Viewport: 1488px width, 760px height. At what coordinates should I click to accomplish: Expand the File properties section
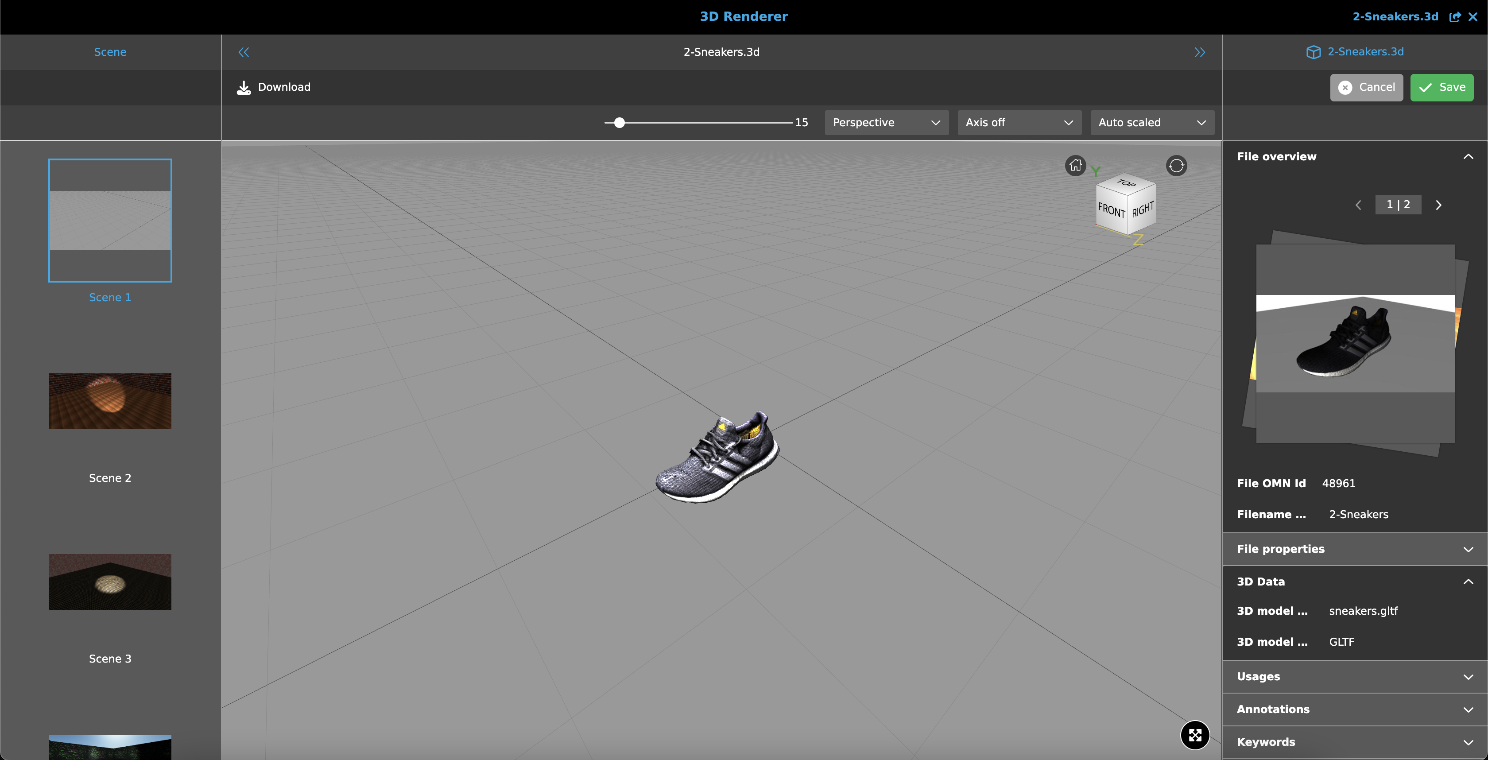(1355, 549)
